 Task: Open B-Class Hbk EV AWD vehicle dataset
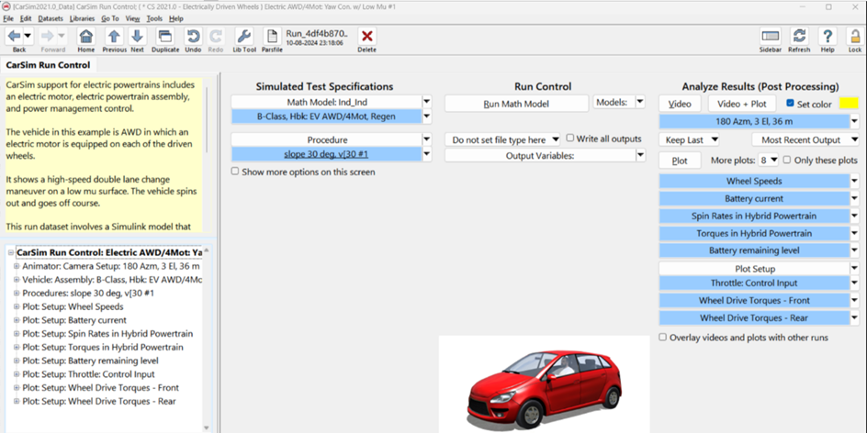tap(326, 117)
